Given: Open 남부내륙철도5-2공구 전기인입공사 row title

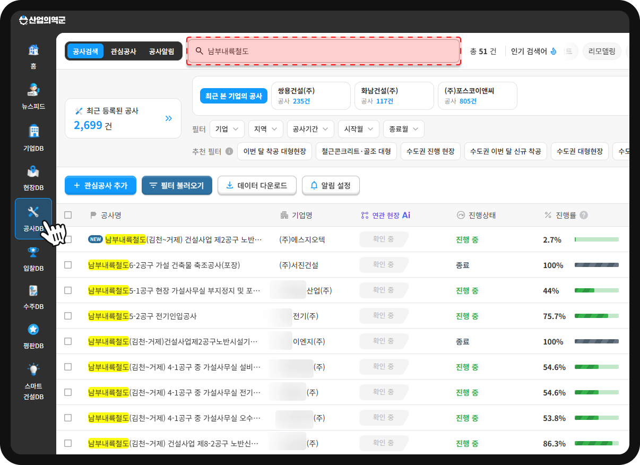Looking at the screenshot, I should [x=142, y=316].
